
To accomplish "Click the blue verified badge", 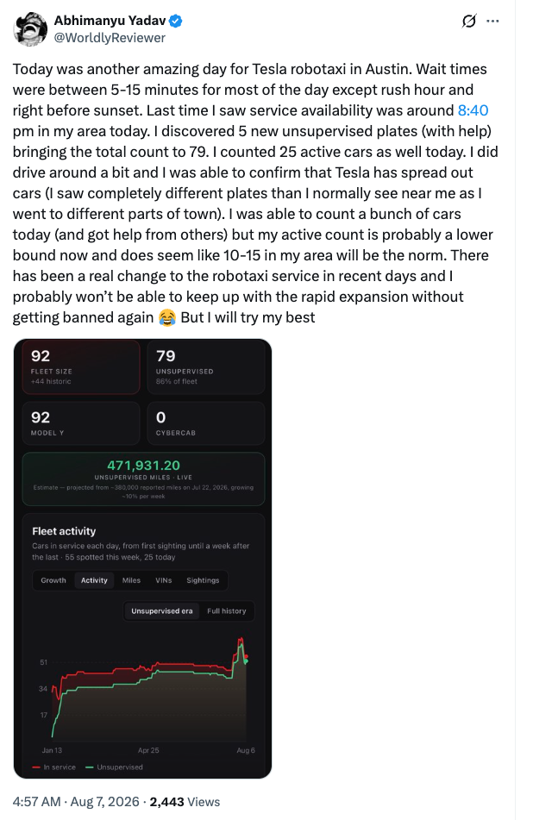I will 176,21.
